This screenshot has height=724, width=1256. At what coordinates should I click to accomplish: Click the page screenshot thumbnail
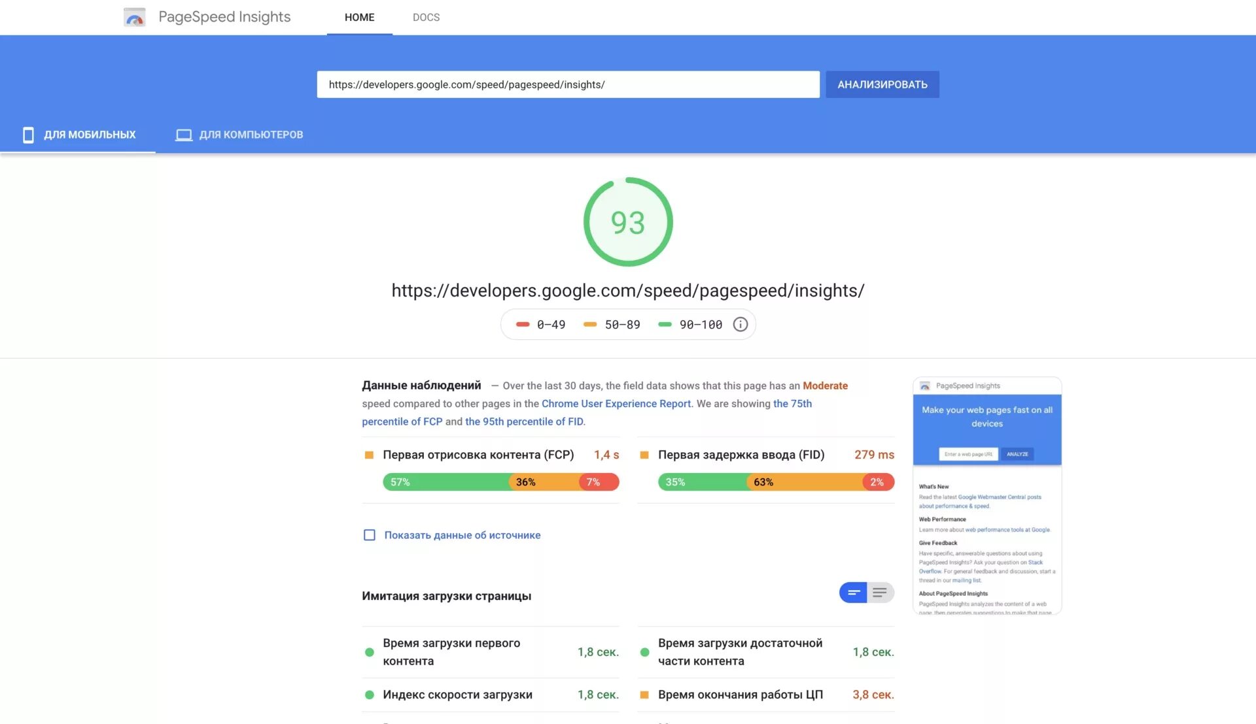tap(987, 496)
